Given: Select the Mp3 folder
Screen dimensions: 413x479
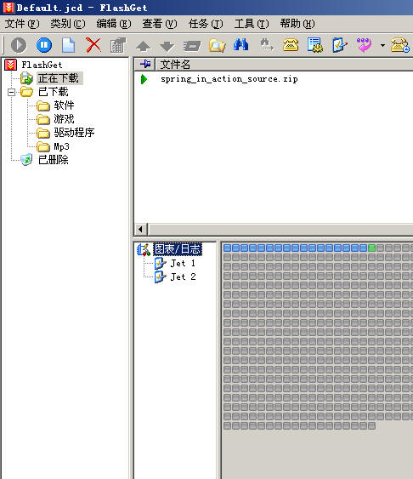Looking at the screenshot, I should tap(61, 146).
